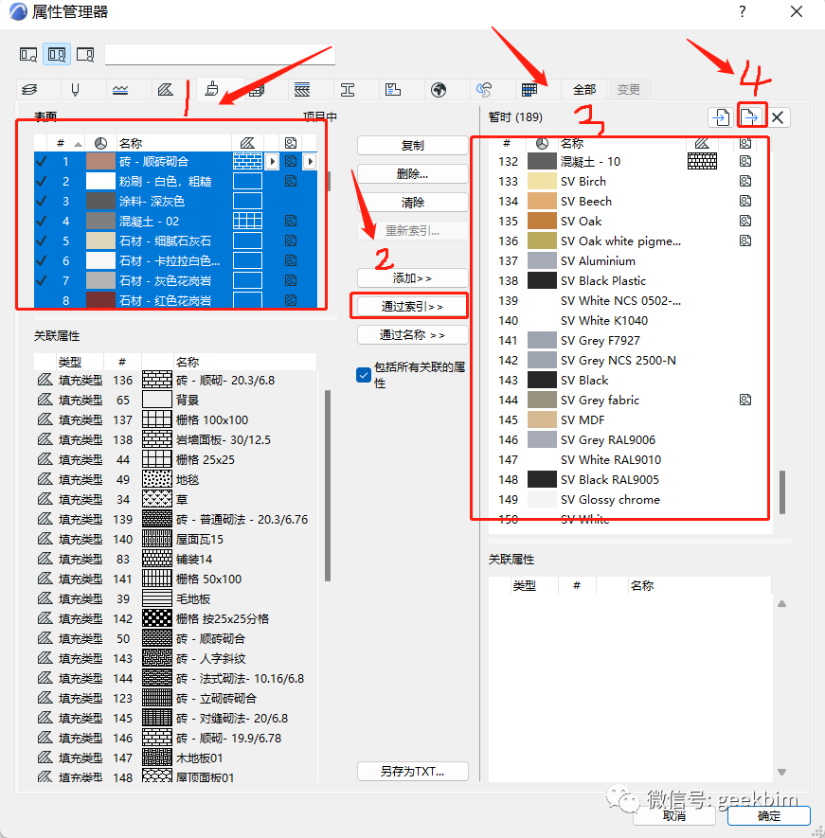The width and height of the screenshot is (825, 838).
Task: Click the 取消 button
Action: coord(674,815)
